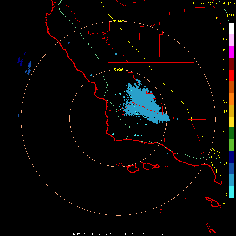Pick the medium blue legend swatch
The image size is (236, 236).
tap(232, 169)
